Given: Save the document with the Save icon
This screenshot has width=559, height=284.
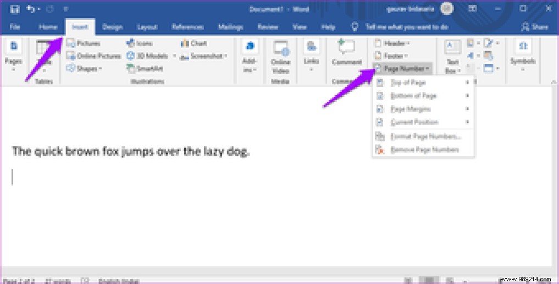Looking at the screenshot, I should (x=15, y=9).
